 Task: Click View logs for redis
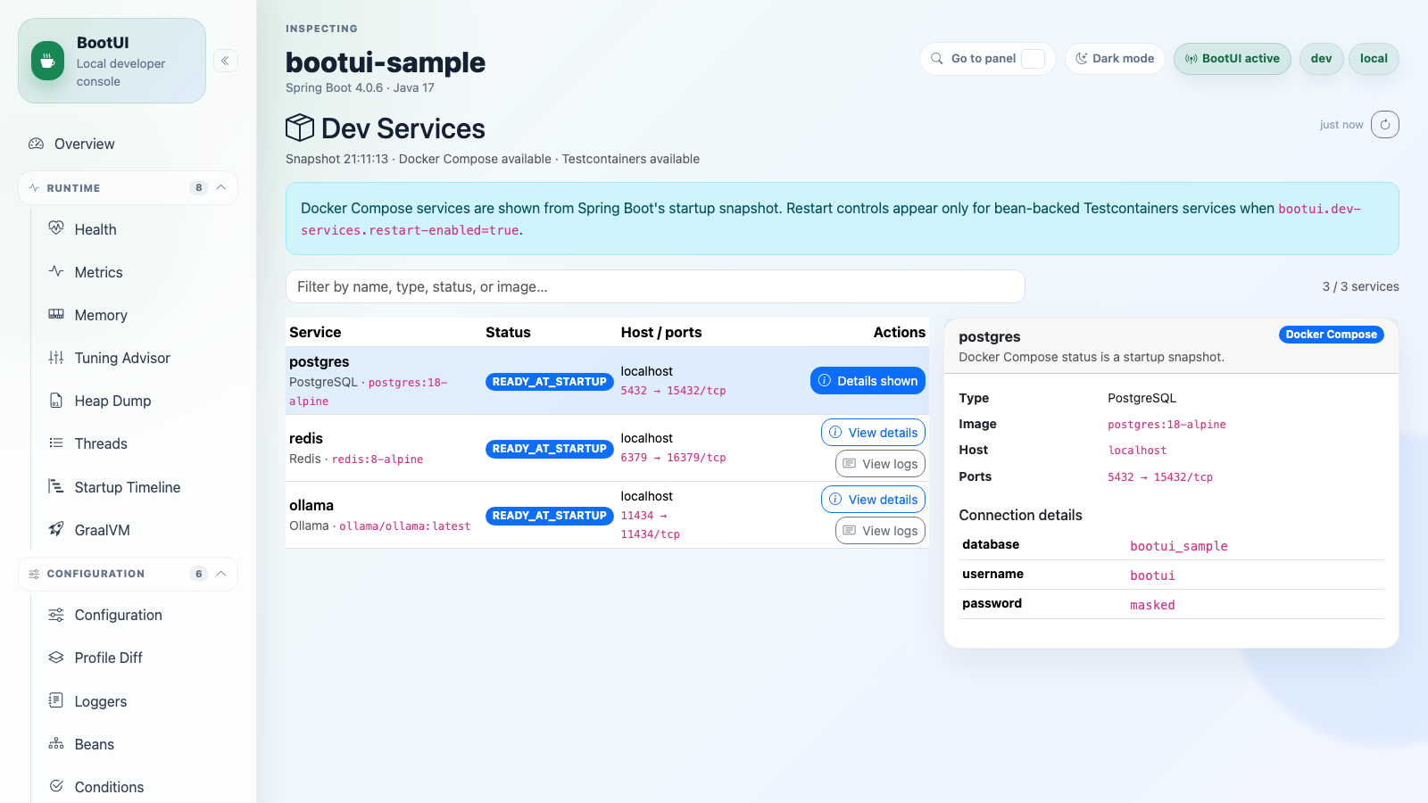(x=880, y=464)
